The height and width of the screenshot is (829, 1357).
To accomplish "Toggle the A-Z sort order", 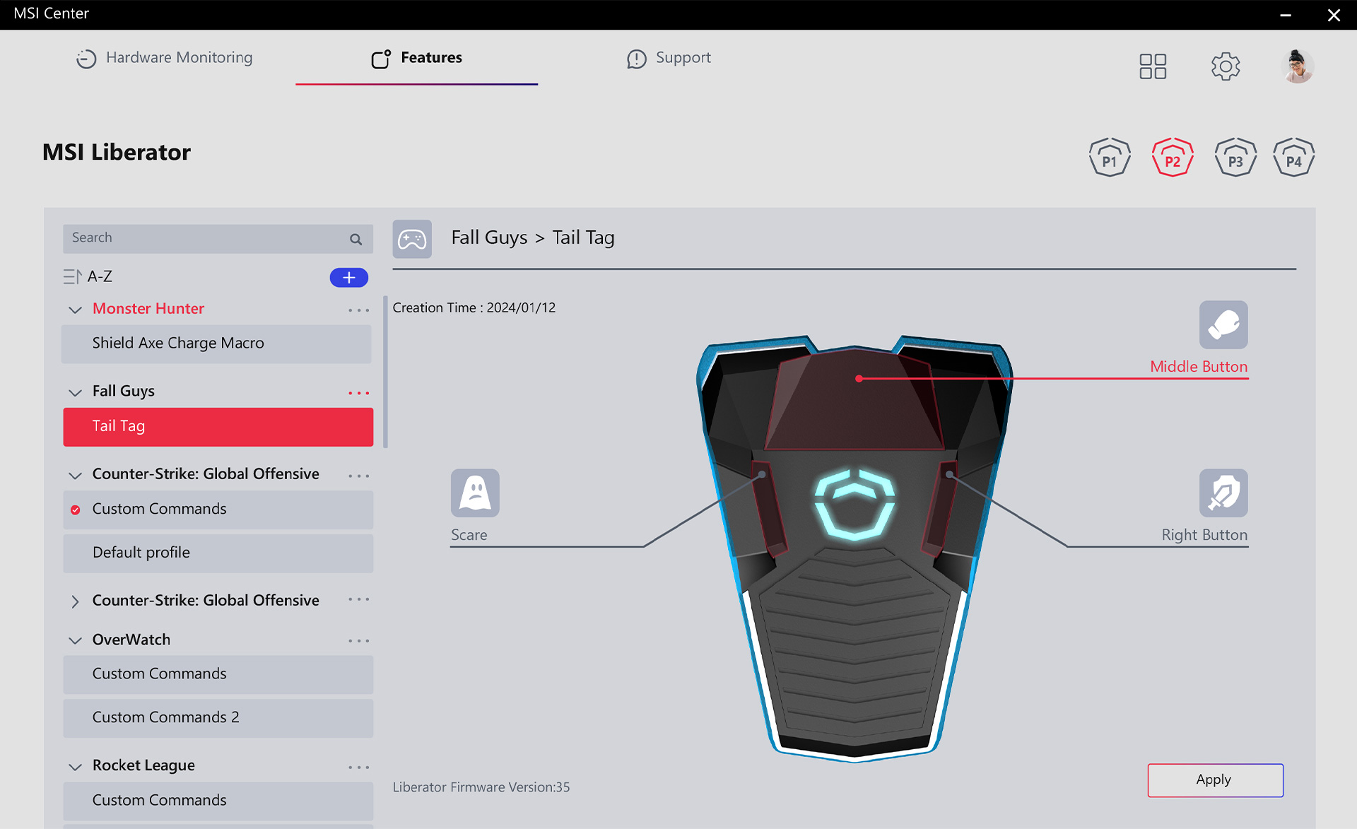I will coord(88,276).
